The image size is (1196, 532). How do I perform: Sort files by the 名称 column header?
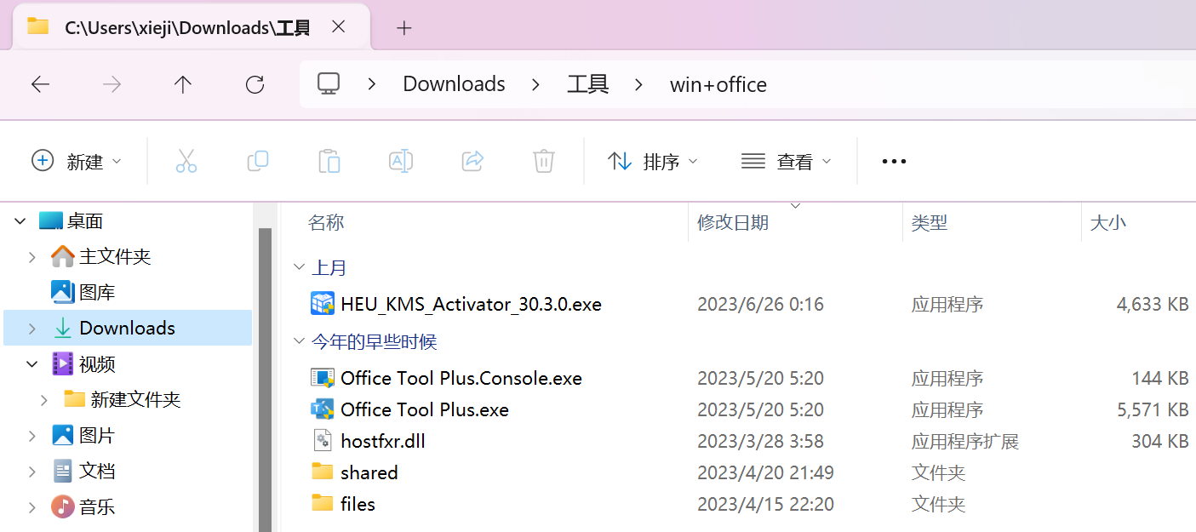coord(326,223)
